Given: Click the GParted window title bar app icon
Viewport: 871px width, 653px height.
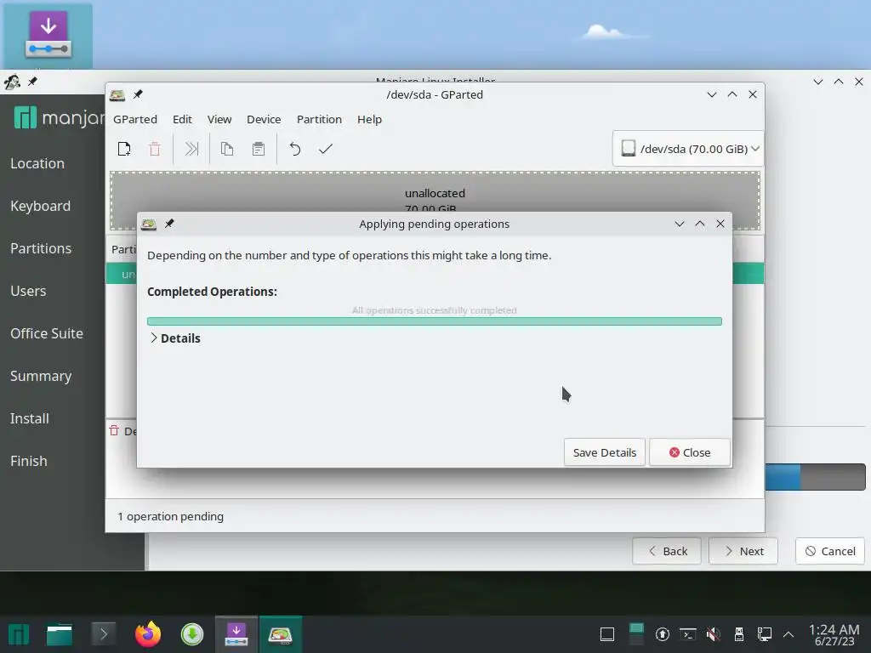Looking at the screenshot, I should pos(117,95).
